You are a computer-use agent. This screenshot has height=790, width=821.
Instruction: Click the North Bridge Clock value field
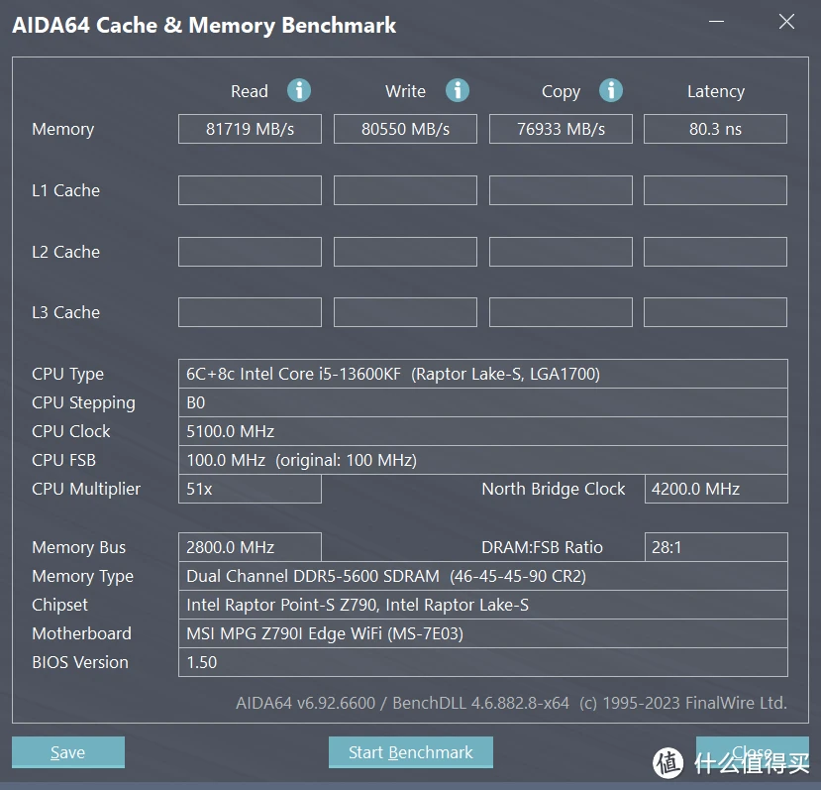pos(715,489)
